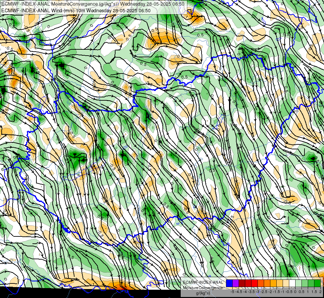The height and width of the screenshot is (298, 324).
Task: Click the -1 tick label in legend
Action: tap(283, 292)
